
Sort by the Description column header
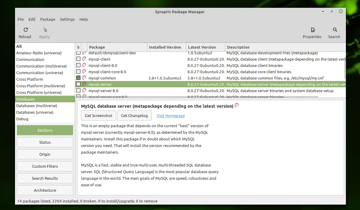coord(285,47)
